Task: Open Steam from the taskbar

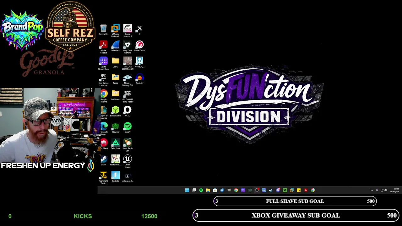Action: coord(271,190)
